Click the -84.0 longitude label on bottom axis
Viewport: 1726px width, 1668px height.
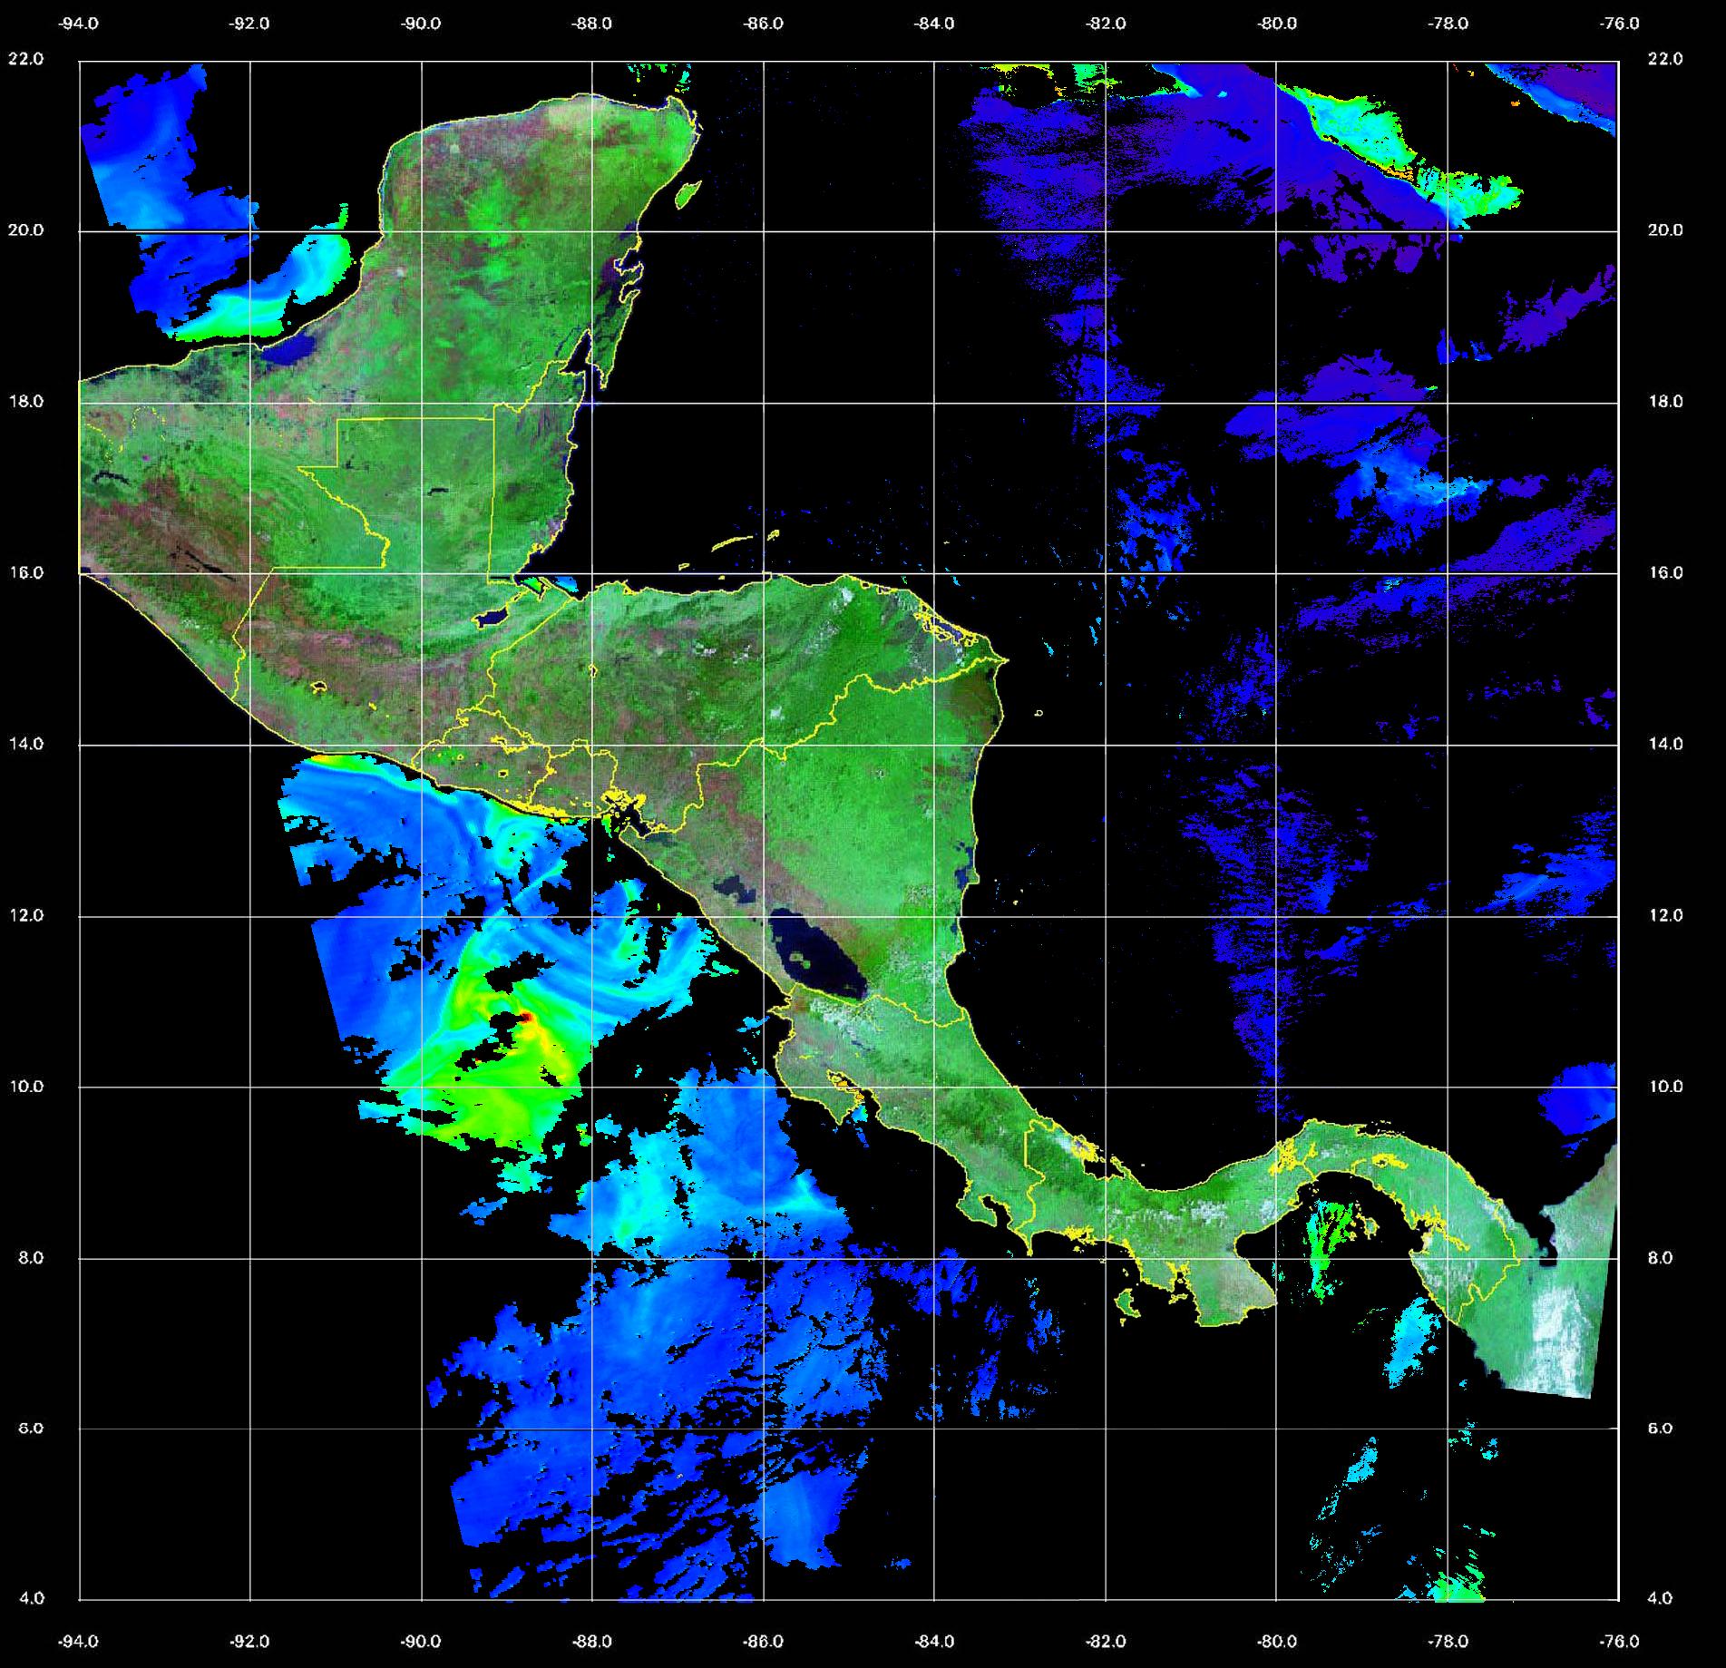(x=934, y=1641)
